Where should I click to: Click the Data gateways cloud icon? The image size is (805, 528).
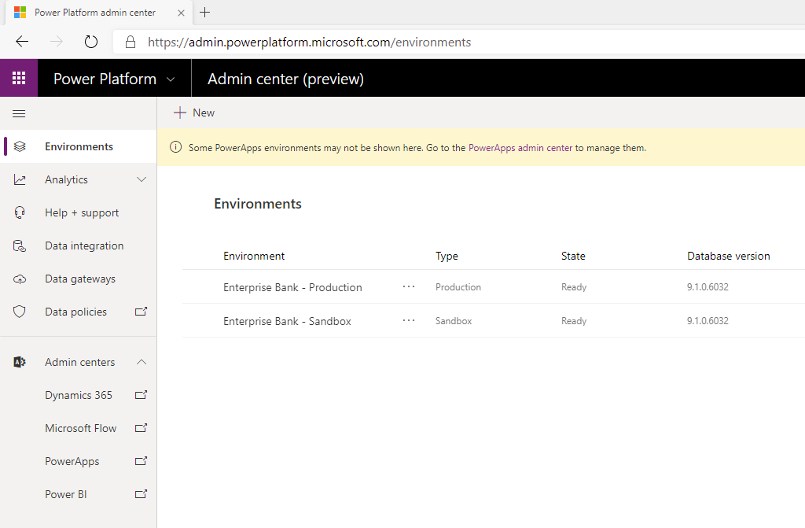20,279
